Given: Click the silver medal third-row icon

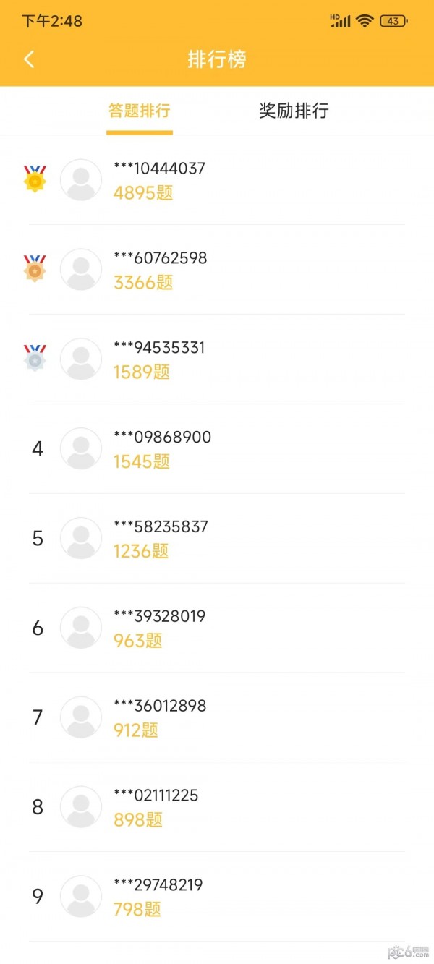Looking at the screenshot, I should [x=35, y=358].
